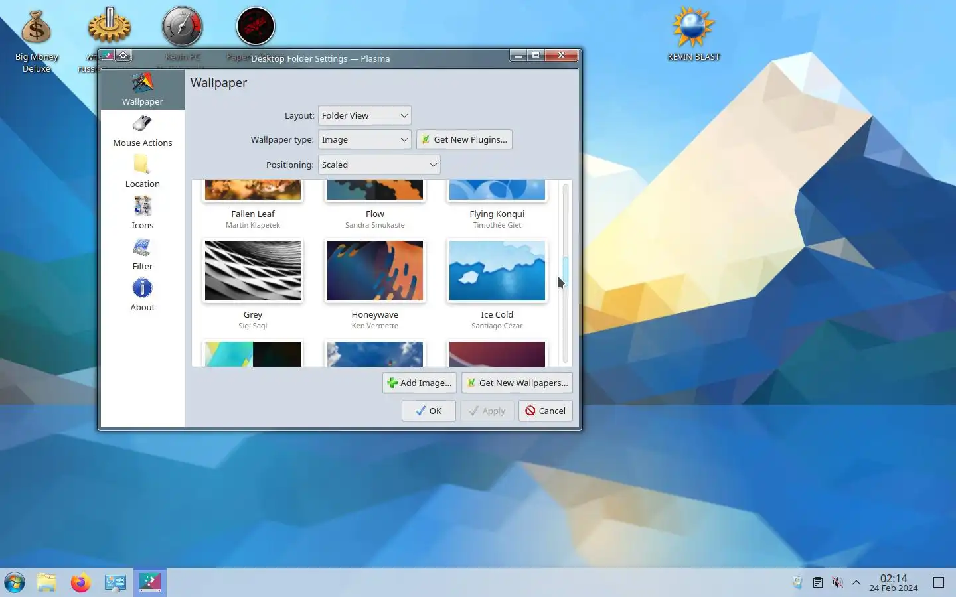Click Add Image button
This screenshot has width=956, height=597.
pos(420,383)
